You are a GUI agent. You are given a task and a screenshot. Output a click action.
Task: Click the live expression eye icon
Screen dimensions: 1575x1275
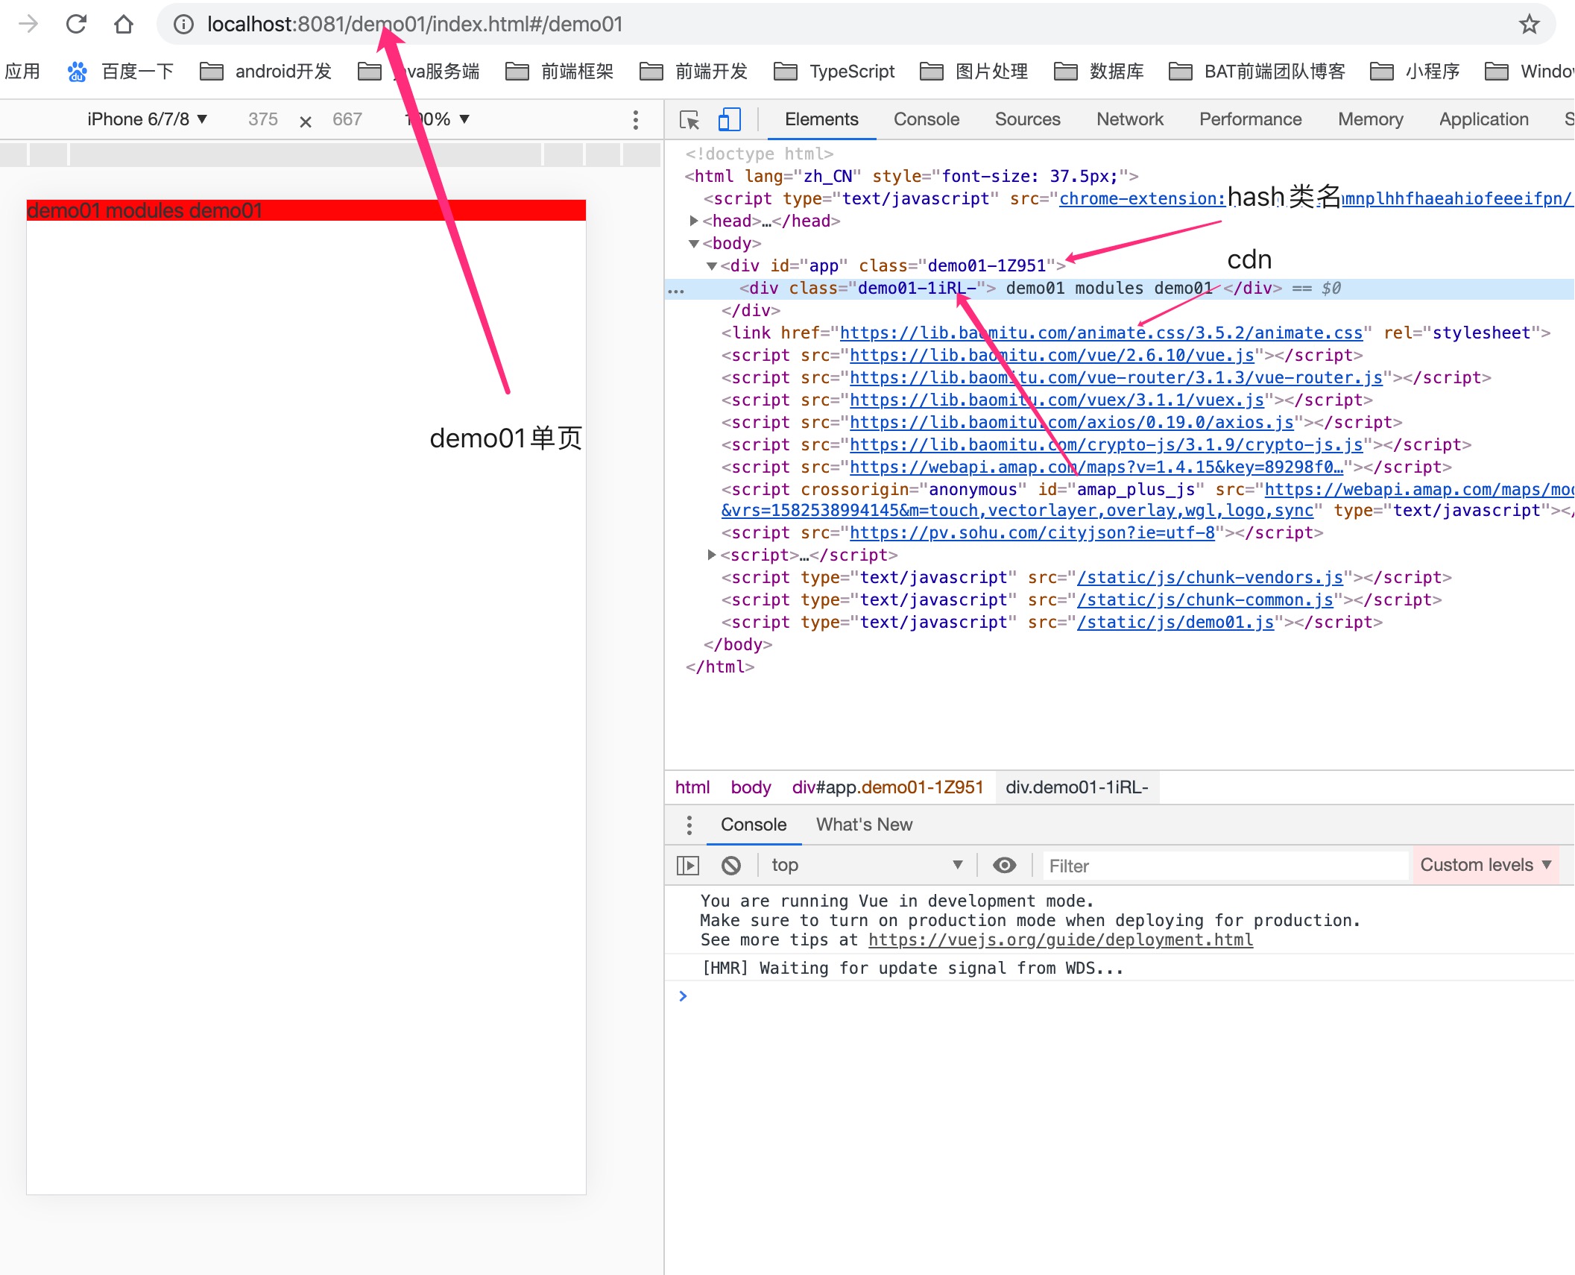[1004, 865]
